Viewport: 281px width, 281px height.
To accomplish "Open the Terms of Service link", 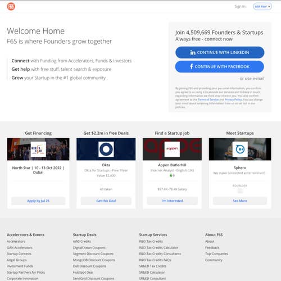I will coord(208,99).
